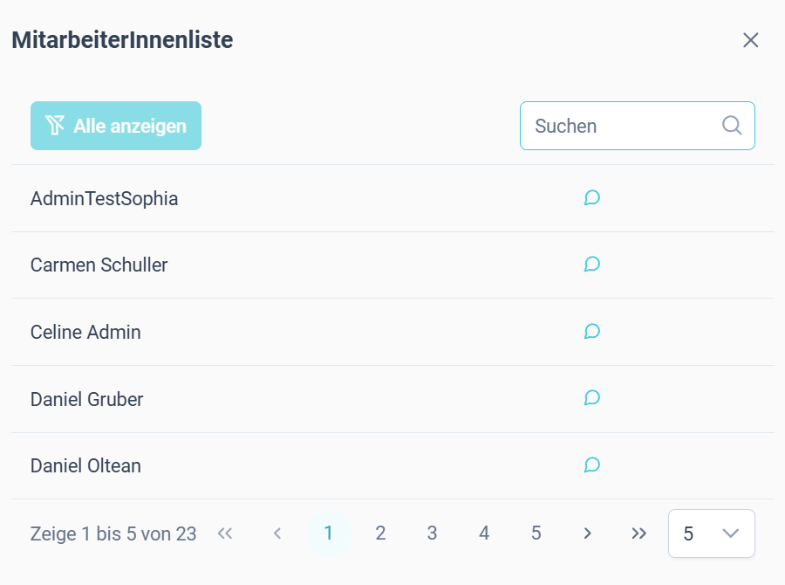Focus the Suchen search field
Viewport: 785px width, 585px height.
pos(638,126)
